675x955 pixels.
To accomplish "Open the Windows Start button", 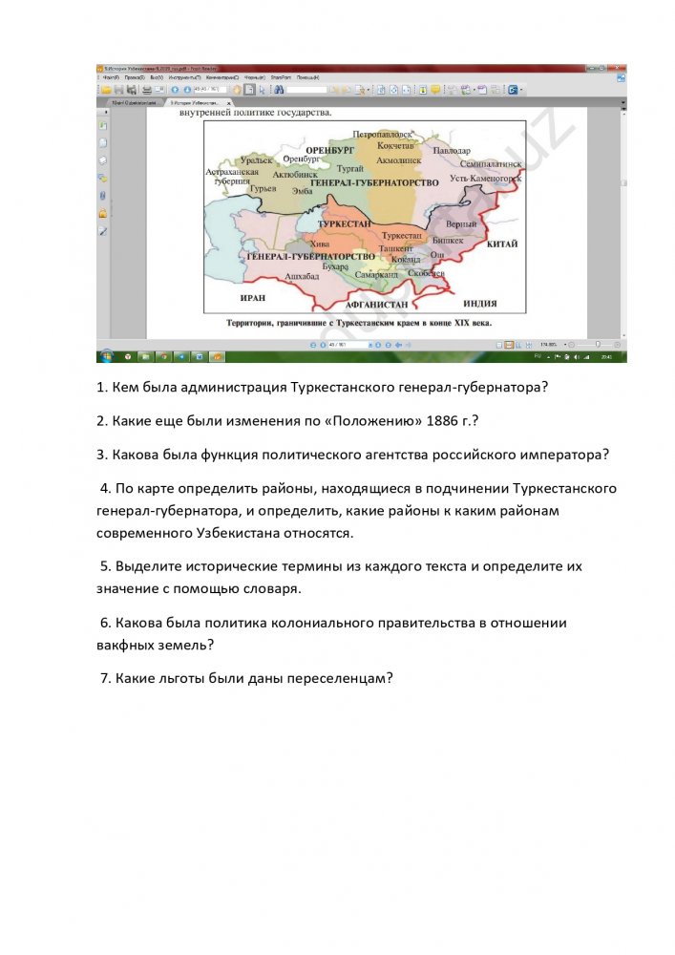I will [106, 356].
